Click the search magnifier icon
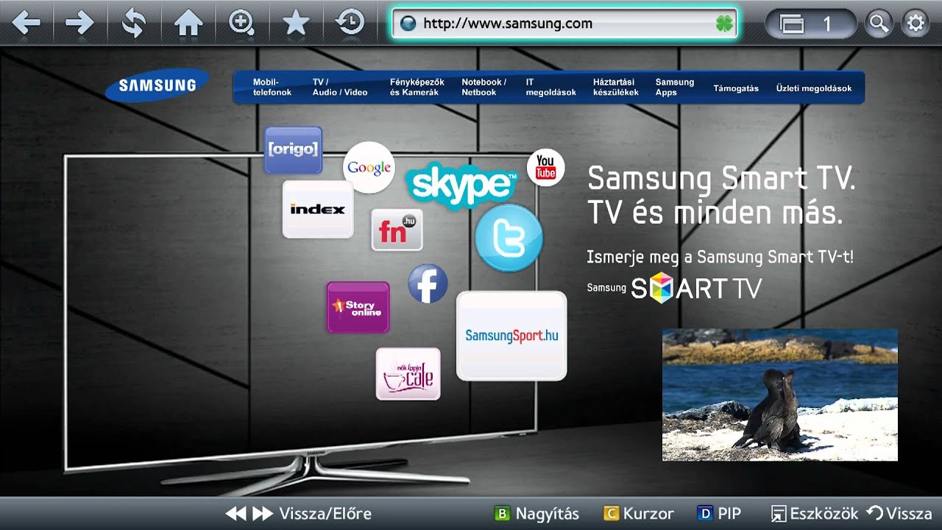Viewport: 942px width, 530px height. coord(878,24)
